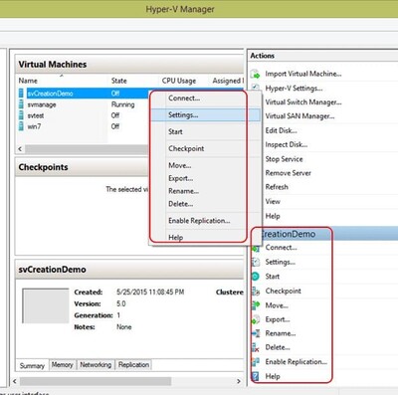
Task: Click Help in the upper Actions list
Action: point(273,216)
